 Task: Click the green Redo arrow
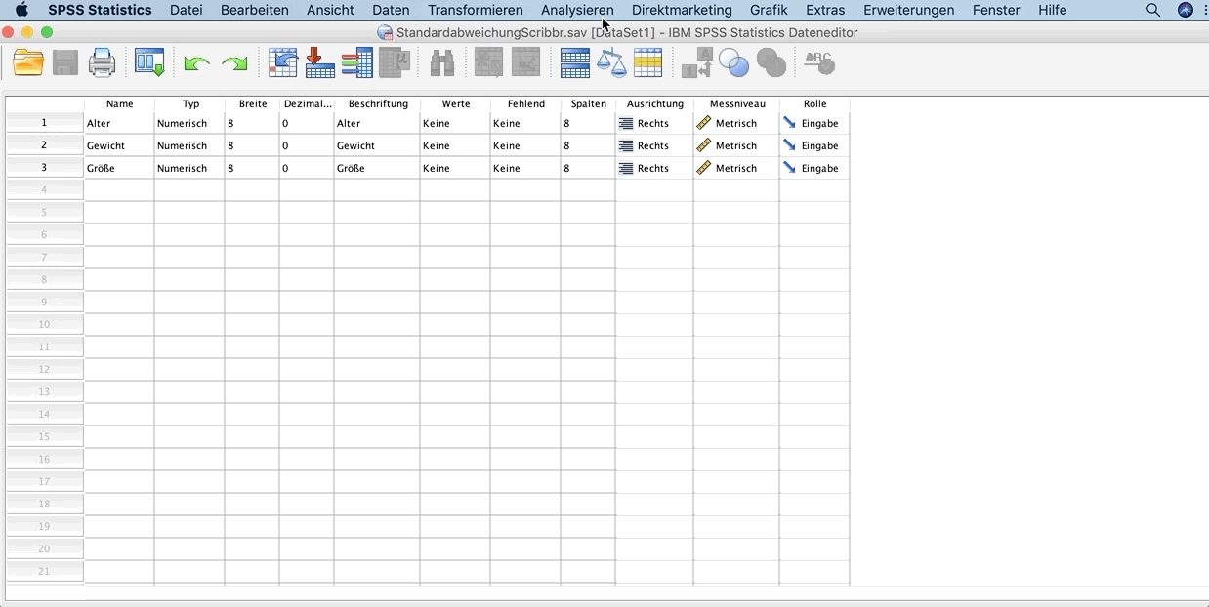pyautogui.click(x=234, y=64)
